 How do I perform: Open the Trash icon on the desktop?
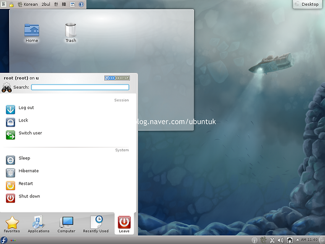71,33
